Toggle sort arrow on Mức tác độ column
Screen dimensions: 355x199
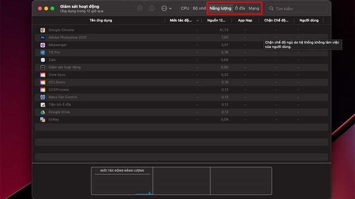[x=197, y=21]
